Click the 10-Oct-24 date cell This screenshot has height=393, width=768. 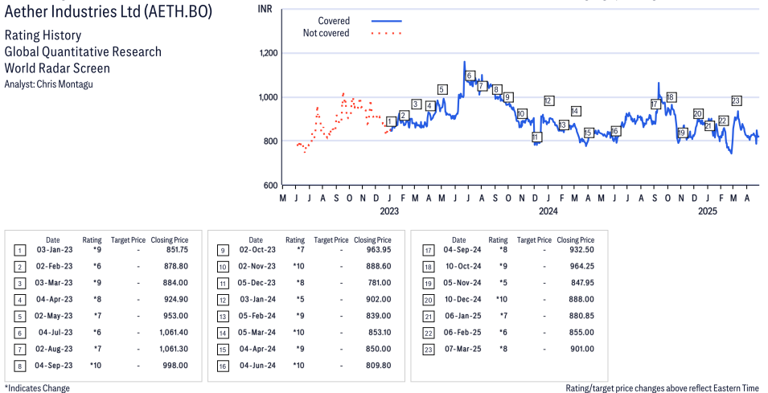462,266
